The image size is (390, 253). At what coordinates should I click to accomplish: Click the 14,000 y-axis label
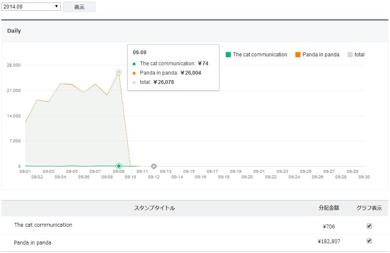coord(14,116)
